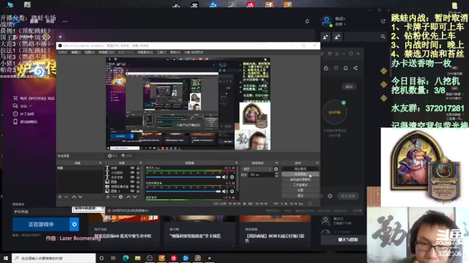The height and width of the screenshot is (263, 469).
Task: Toggle lock on 图像 2 source
Action: (138, 191)
